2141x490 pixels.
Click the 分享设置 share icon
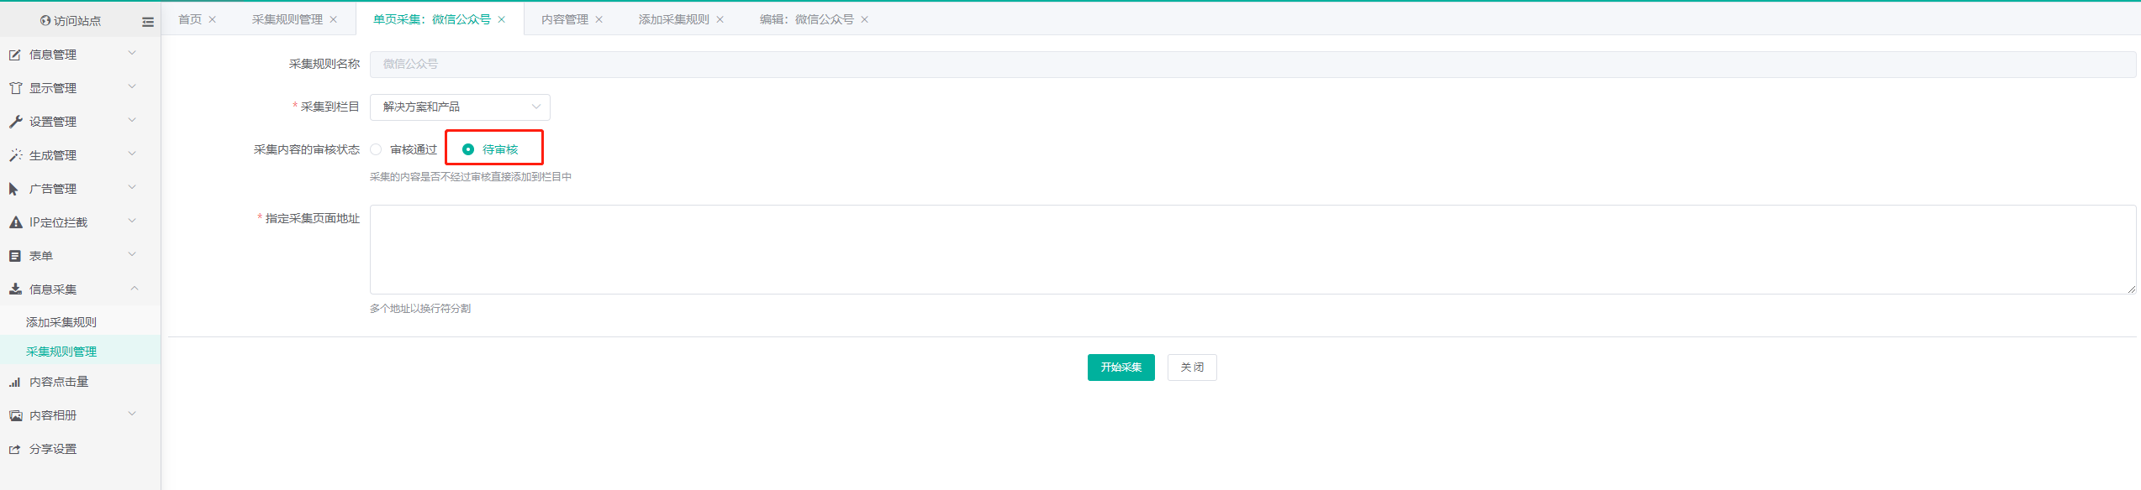[x=15, y=449]
